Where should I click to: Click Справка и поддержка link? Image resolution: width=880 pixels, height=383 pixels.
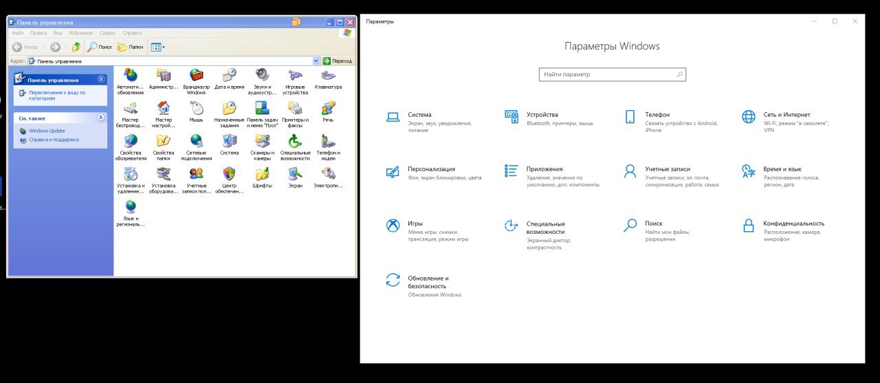click(x=54, y=140)
